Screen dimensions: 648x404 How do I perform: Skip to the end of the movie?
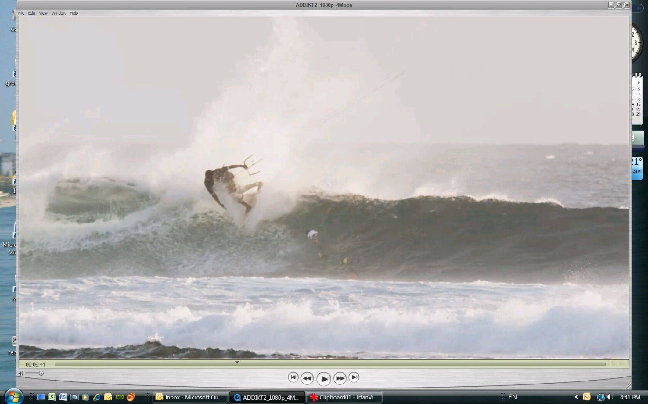pyautogui.click(x=354, y=377)
